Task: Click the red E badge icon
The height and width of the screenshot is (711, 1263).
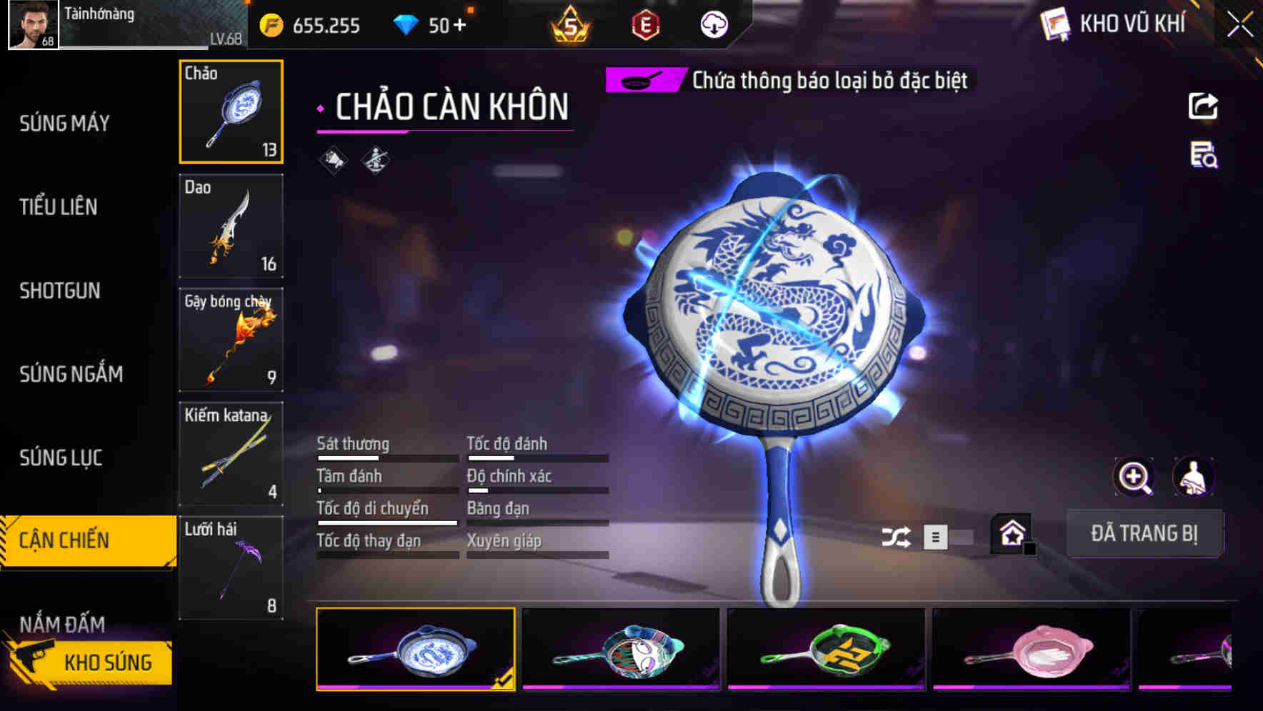Action: click(x=646, y=25)
